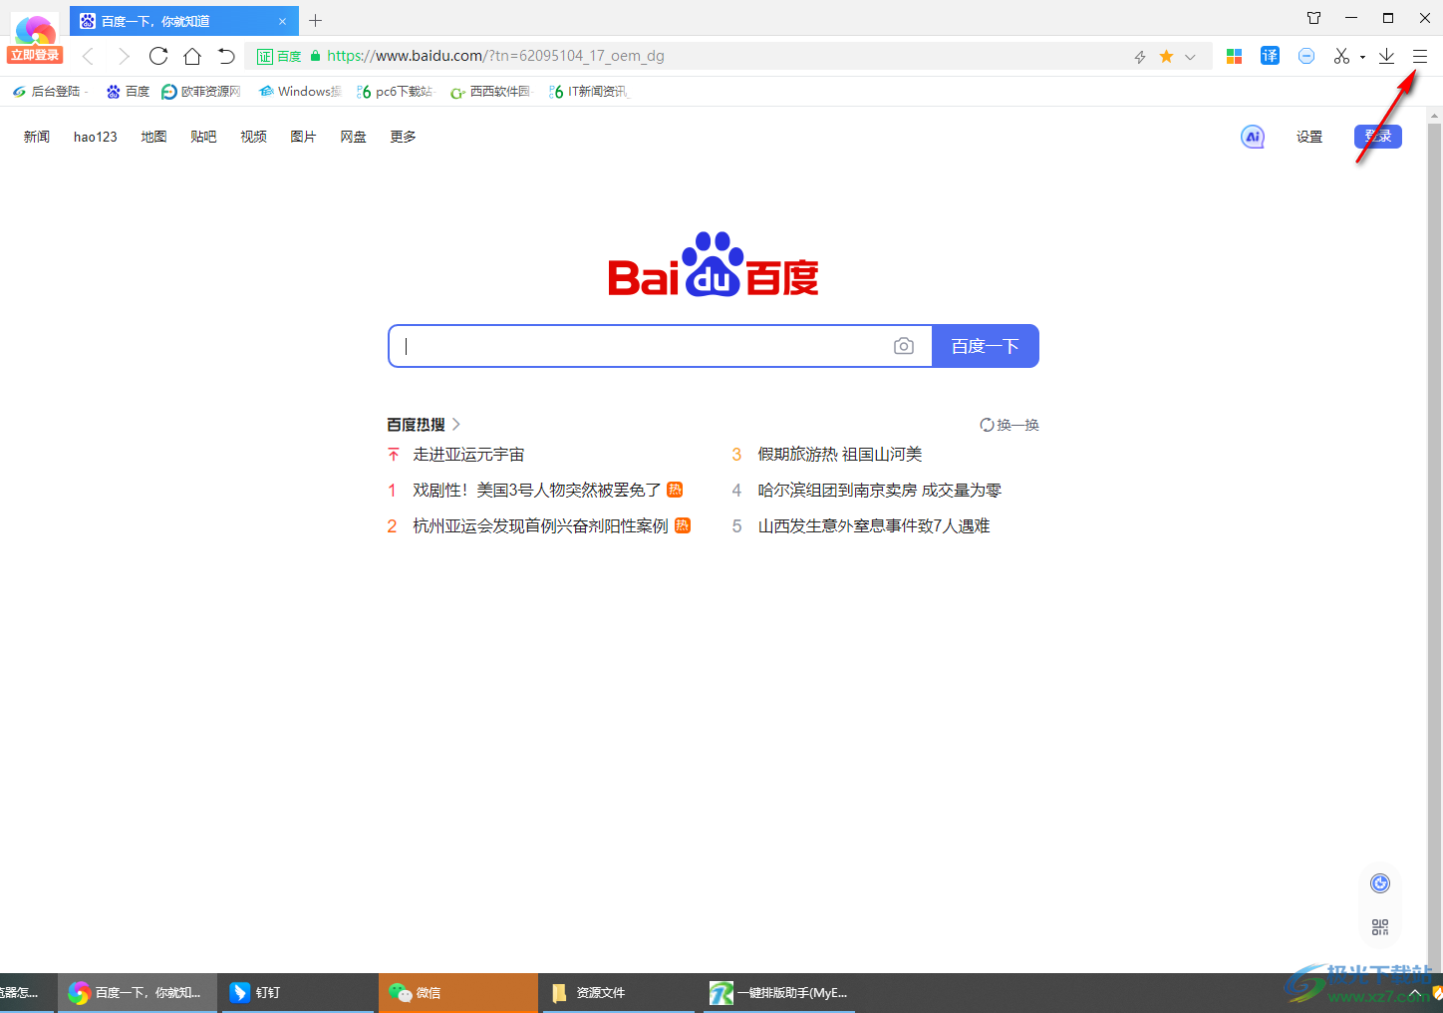Reload the page with refresh icon
Image resolution: width=1443 pixels, height=1013 pixels.
(158, 56)
